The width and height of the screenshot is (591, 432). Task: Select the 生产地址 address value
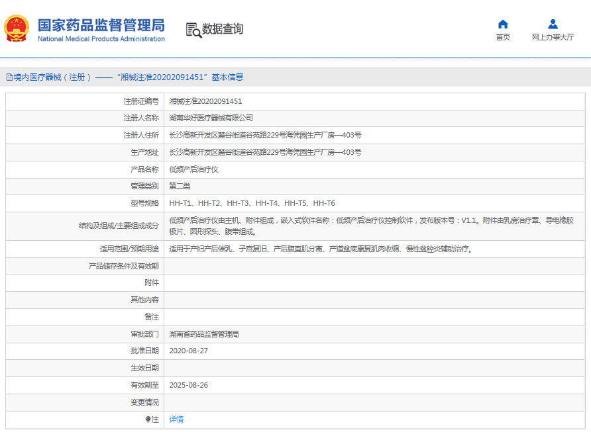(x=265, y=152)
